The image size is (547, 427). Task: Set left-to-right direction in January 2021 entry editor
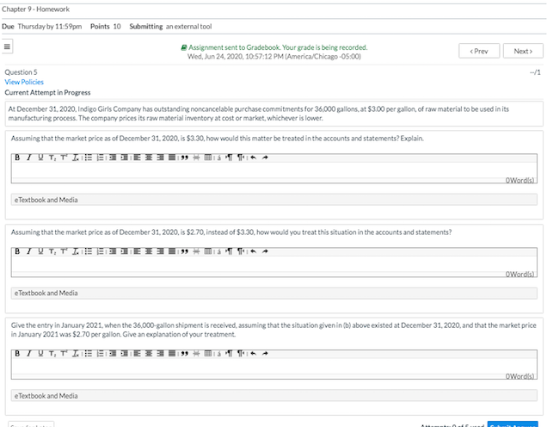coord(229,354)
